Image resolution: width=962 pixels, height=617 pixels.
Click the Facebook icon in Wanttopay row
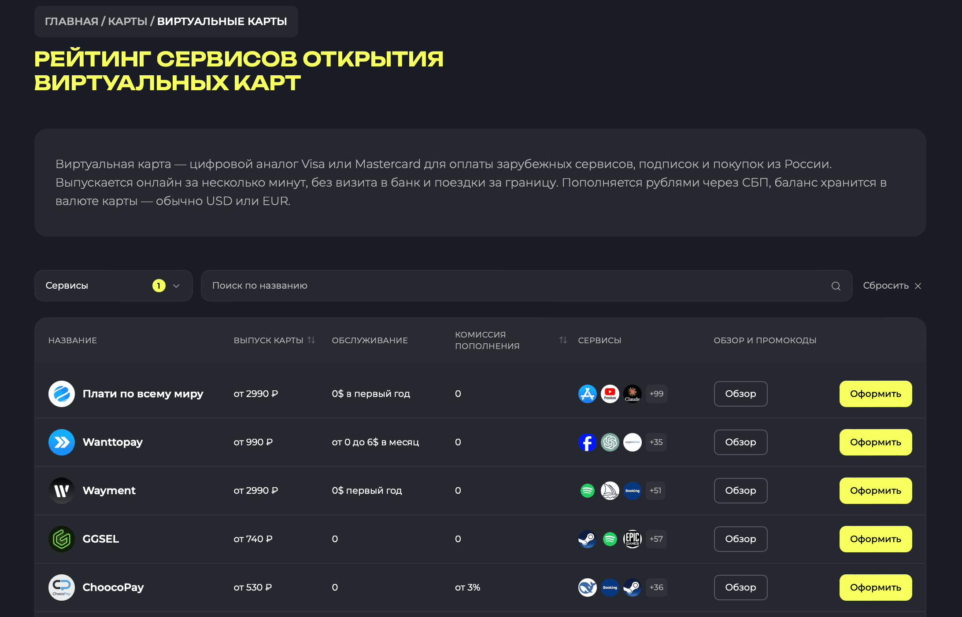pyautogui.click(x=587, y=442)
